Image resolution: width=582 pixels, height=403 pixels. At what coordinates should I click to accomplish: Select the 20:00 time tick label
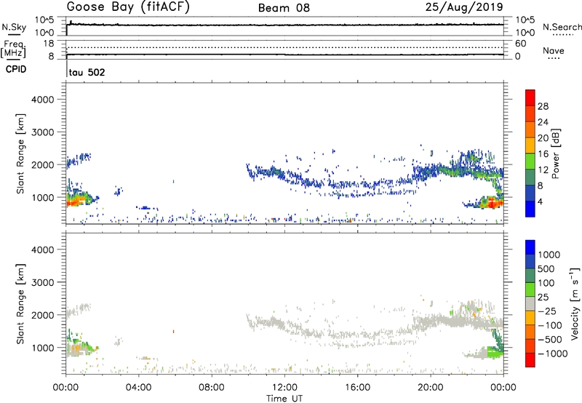tap(431, 388)
